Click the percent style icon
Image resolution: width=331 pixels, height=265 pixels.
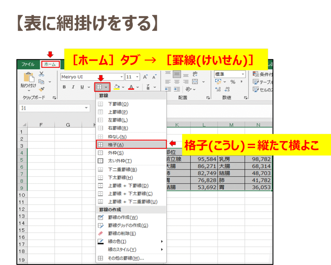point(233,82)
